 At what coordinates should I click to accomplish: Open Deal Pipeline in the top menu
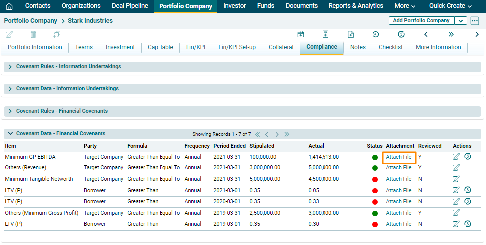130,6
